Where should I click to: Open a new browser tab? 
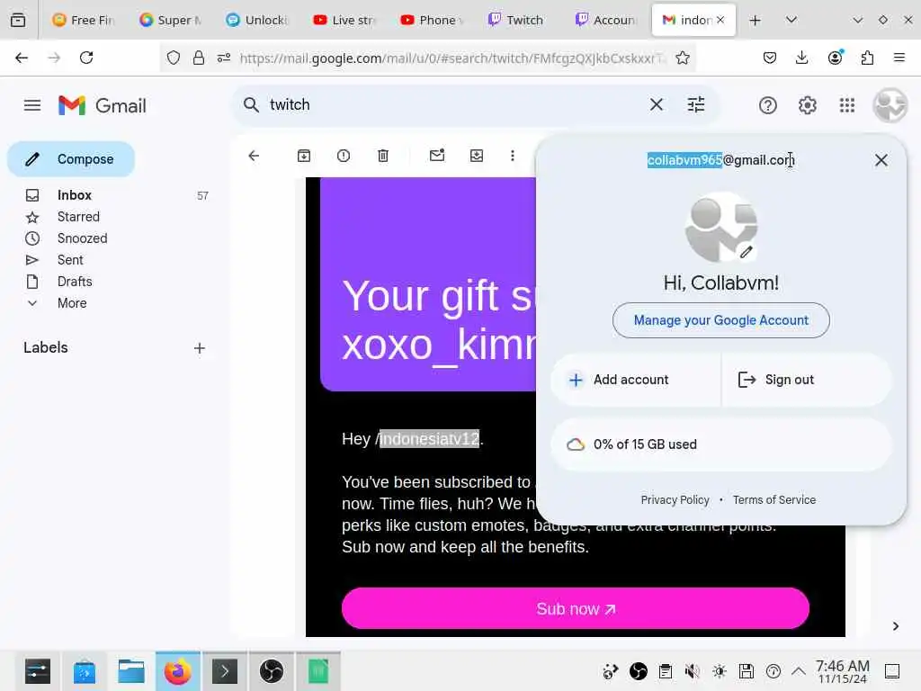pyautogui.click(x=756, y=20)
